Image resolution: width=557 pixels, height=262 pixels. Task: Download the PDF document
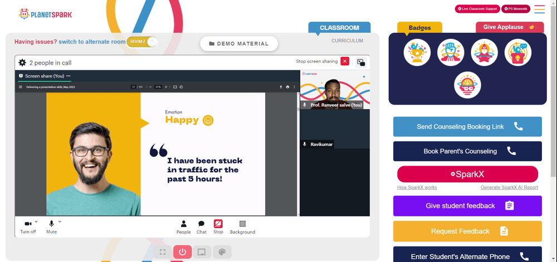(x=281, y=87)
